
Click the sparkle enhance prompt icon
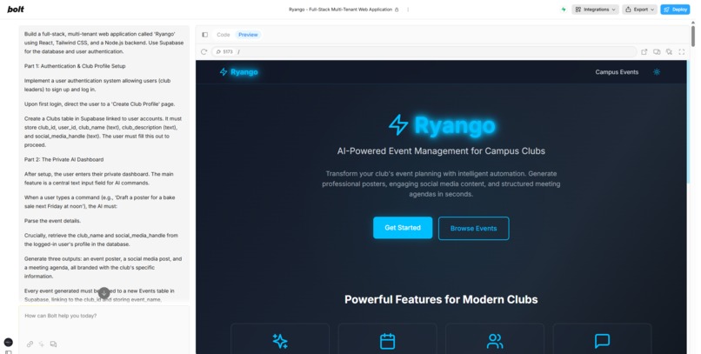pos(42,344)
